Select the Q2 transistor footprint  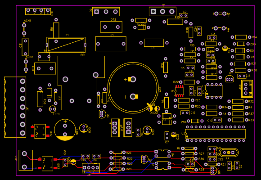[x=229, y=79]
